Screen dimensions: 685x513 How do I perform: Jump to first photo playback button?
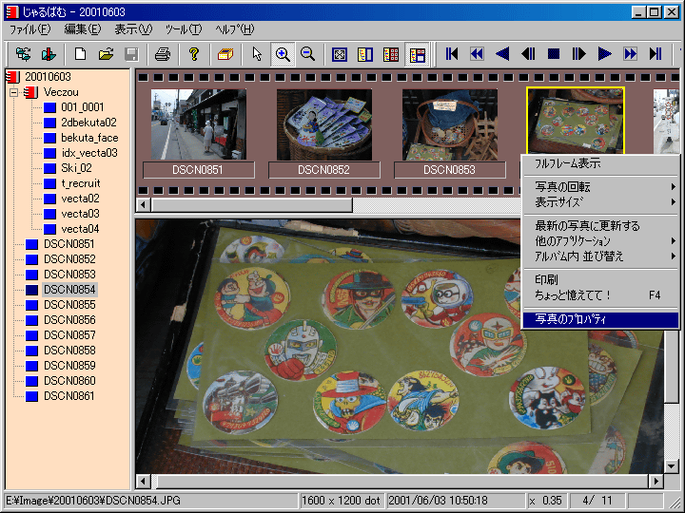click(452, 54)
